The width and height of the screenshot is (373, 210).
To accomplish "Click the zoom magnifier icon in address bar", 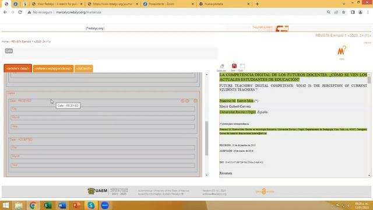I will click(x=329, y=12).
